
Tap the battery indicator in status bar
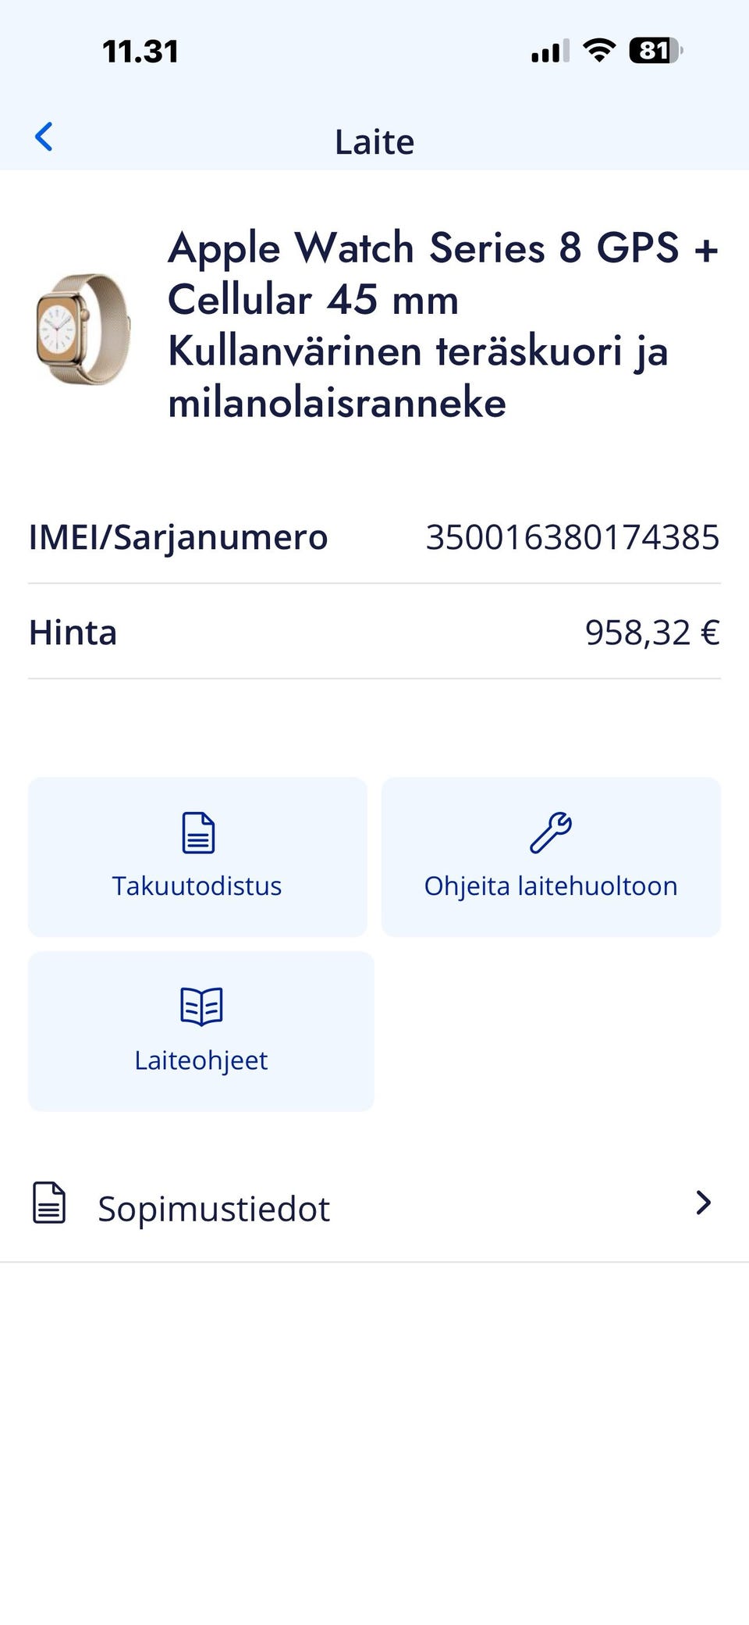[x=655, y=52]
